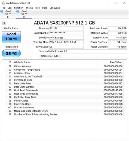Open the Function menu
Viewport: 129px width, 141px height.
click(x=19, y=8)
